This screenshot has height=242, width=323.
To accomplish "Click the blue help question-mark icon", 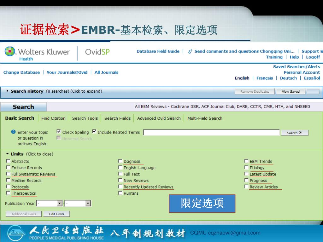I will pos(13,132).
